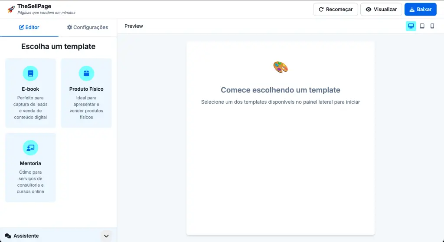Switch preview to desktop view

tap(411, 26)
